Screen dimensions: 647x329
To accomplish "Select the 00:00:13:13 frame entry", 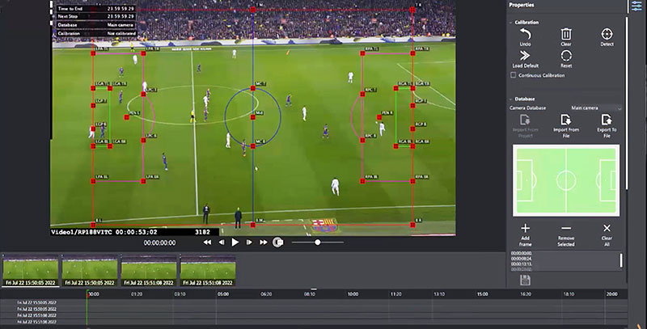I will (x=521, y=264).
